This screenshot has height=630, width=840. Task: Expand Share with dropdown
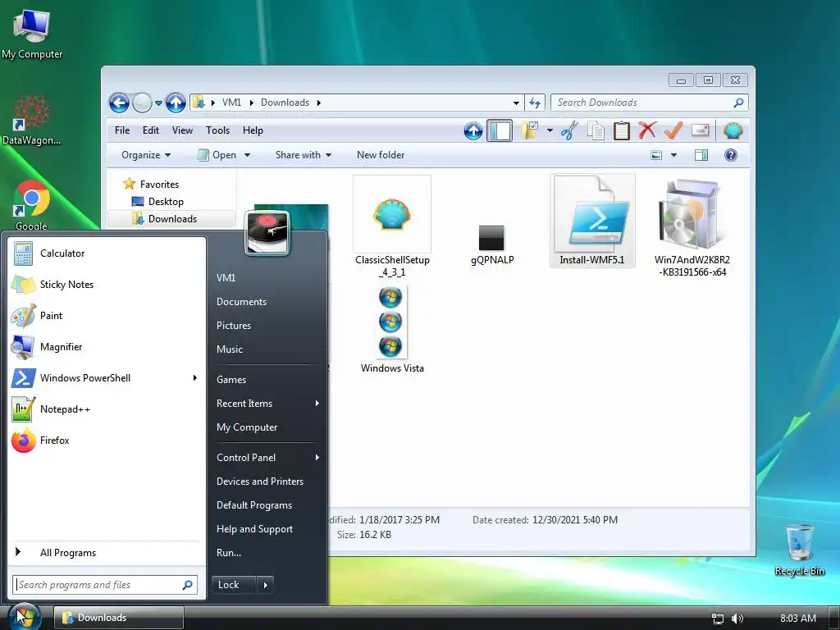coord(304,155)
